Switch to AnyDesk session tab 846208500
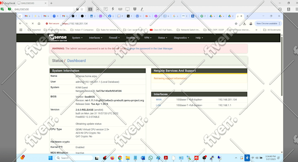The width and height of the screenshot is (298, 162). click(32, 3)
